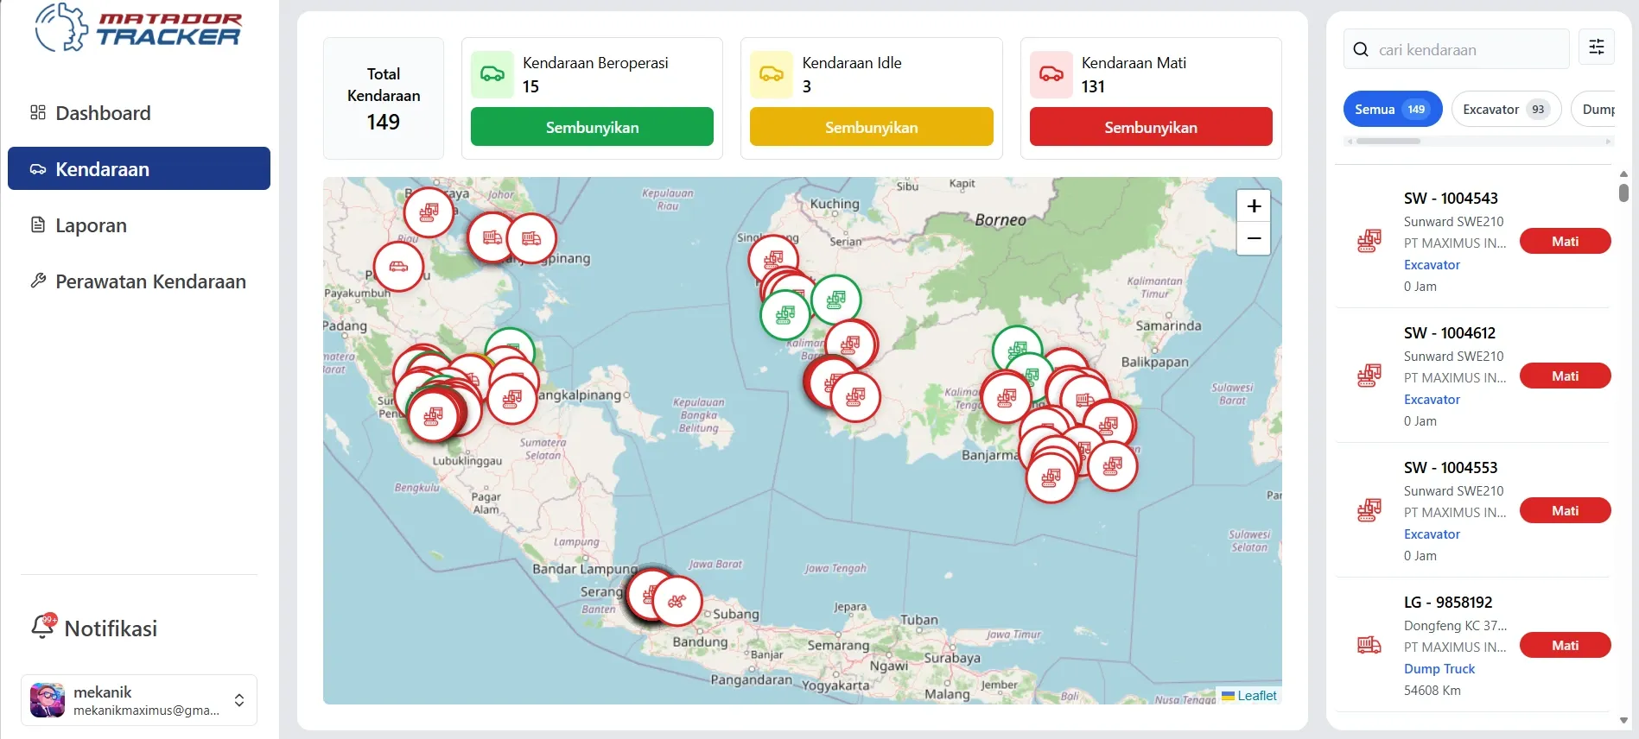1639x739 pixels.
Task: Zoom out on the map
Action: point(1254,238)
